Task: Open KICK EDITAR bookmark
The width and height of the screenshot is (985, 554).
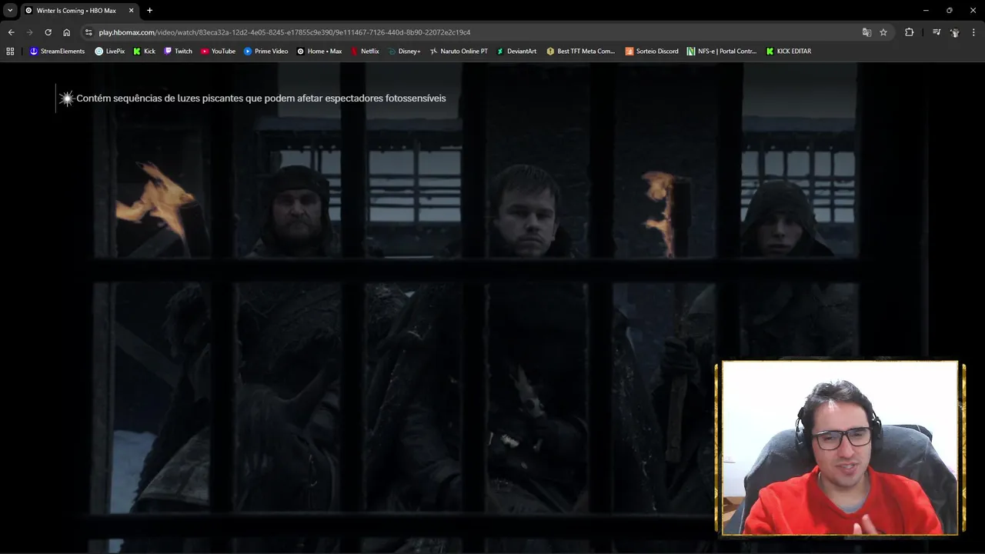Action: (x=788, y=52)
